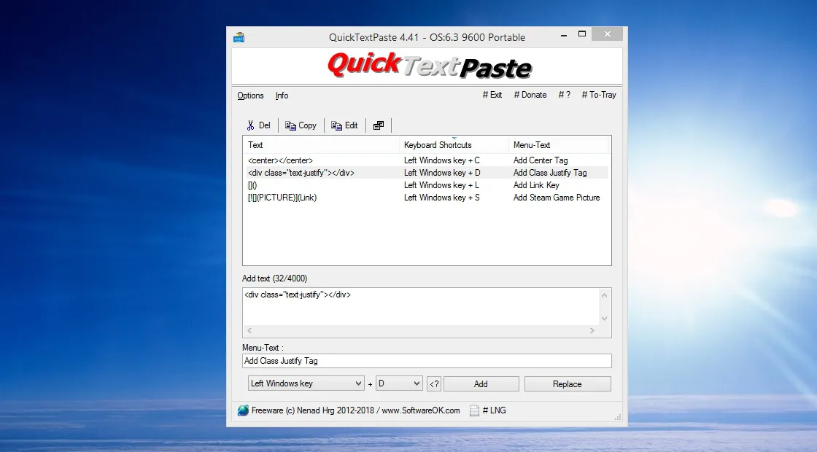Screen dimensions: 817x452
Task: Click the Add text horizontal scroll right arrow
Action: 592,331
